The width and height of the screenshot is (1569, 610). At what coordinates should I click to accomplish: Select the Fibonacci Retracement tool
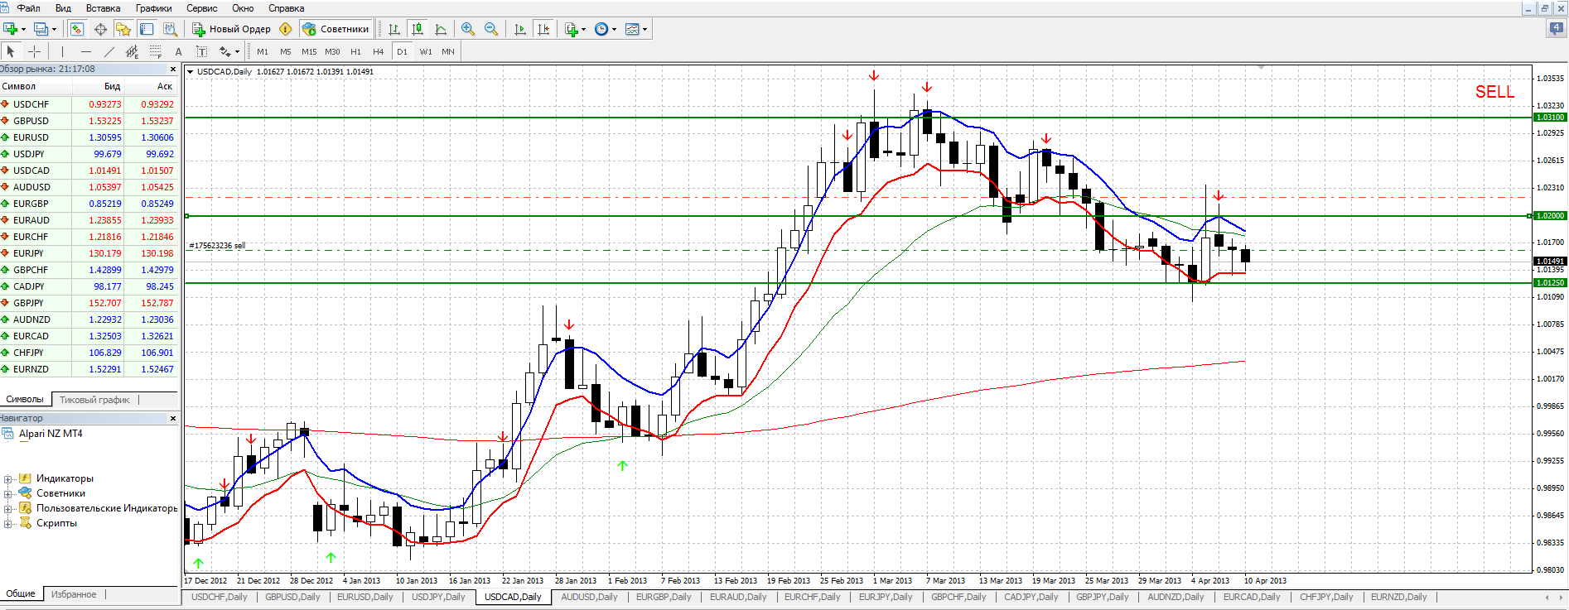point(155,51)
